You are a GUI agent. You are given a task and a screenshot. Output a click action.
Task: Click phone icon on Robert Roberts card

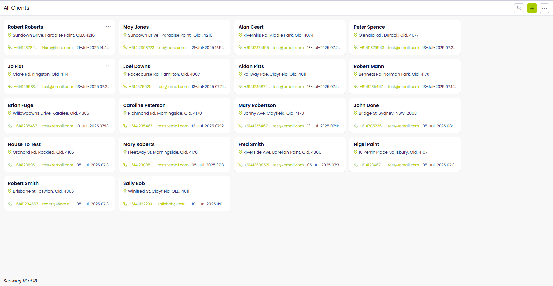(x=10, y=48)
